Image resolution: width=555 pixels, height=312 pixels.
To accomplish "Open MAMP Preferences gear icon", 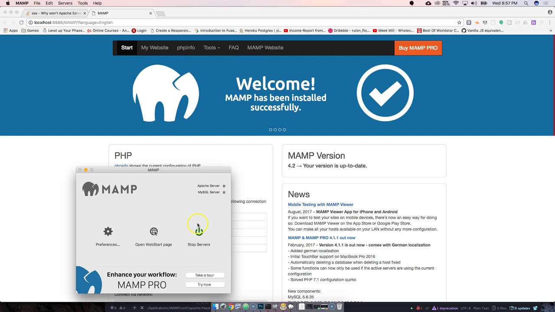I will click(x=108, y=231).
